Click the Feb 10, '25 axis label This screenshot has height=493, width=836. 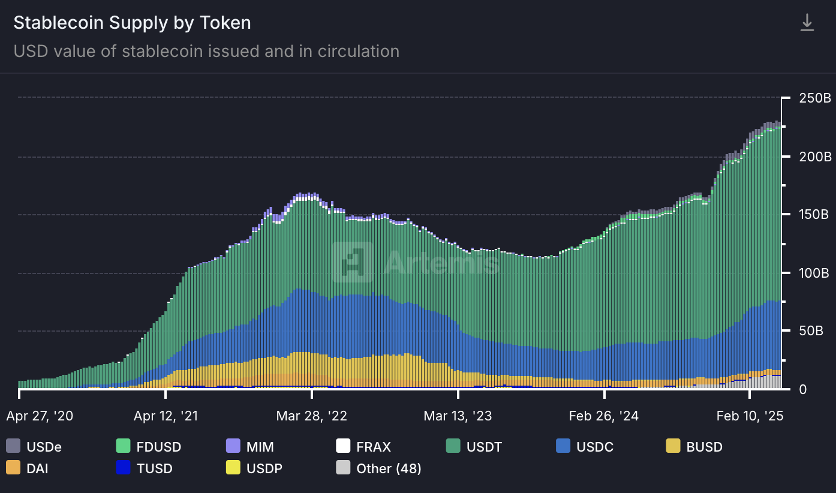(750, 416)
